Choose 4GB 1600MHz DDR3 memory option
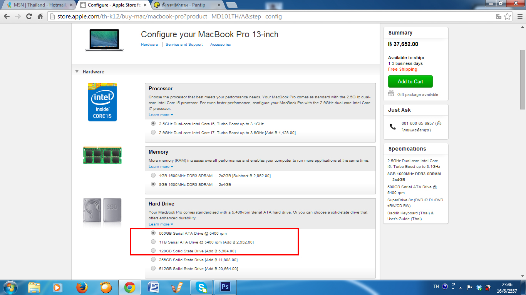This screenshot has width=526, height=295. click(x=153, y=176)
